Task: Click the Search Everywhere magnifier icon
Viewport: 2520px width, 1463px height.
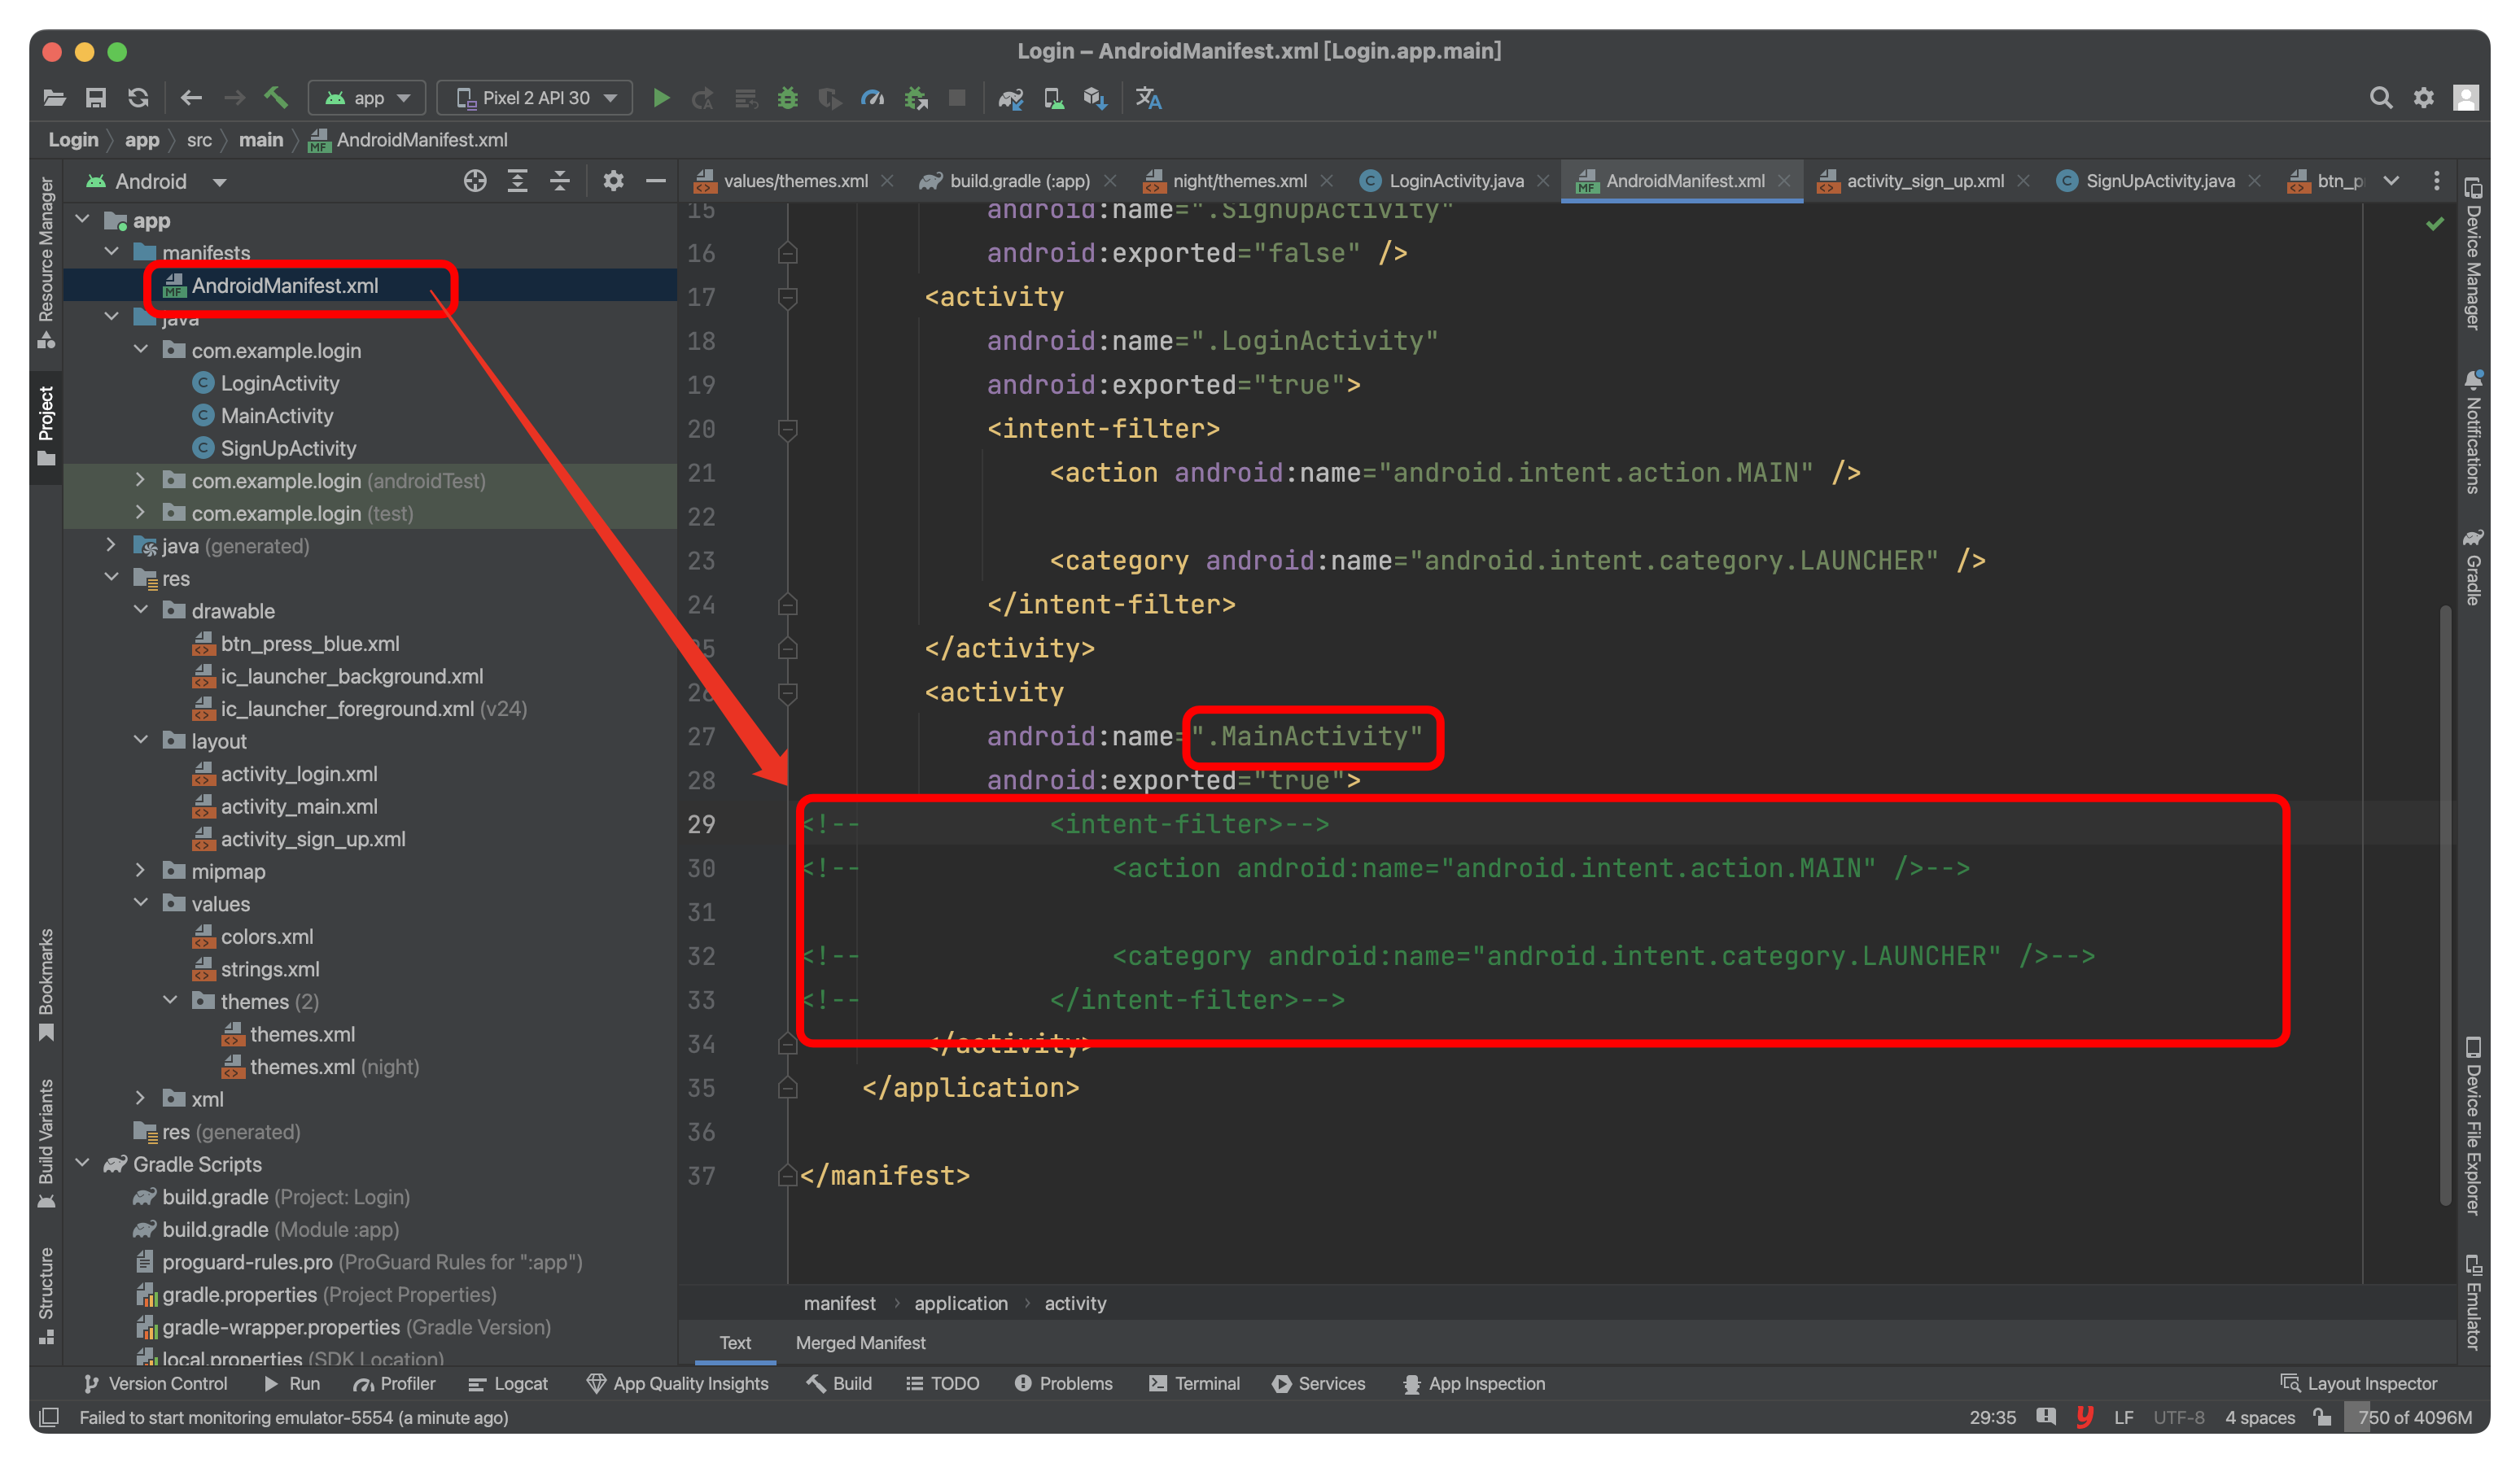Action: point(2381,98)
